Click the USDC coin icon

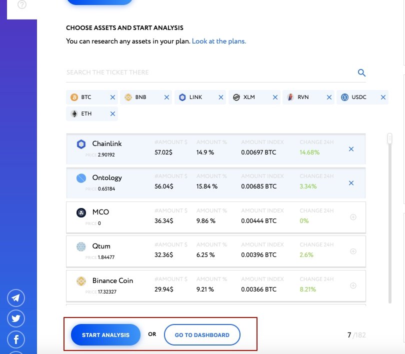tap(345, 97)
